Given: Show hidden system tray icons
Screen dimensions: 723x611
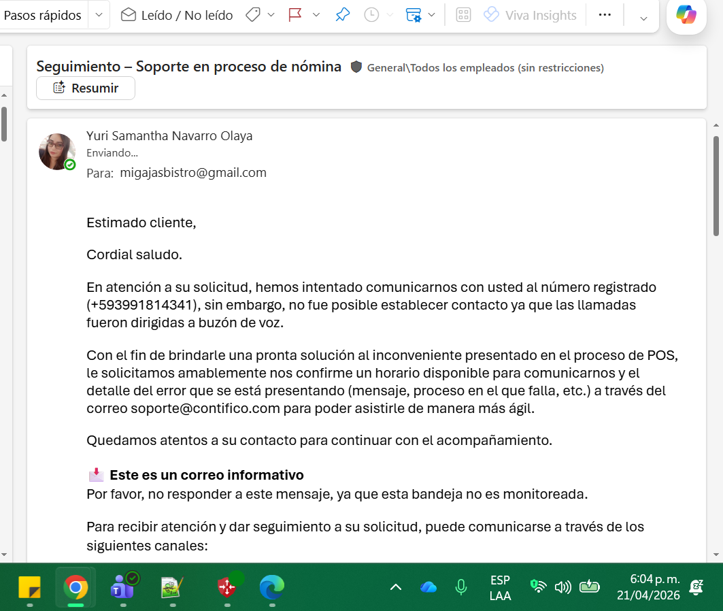Looking at the screenshot, I should tap(396, 587).
